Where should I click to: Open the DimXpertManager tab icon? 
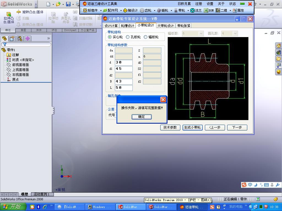(x=28, y=38)
